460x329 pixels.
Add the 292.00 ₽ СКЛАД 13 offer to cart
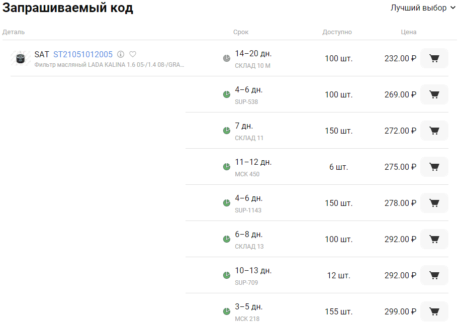coord(434,239)
